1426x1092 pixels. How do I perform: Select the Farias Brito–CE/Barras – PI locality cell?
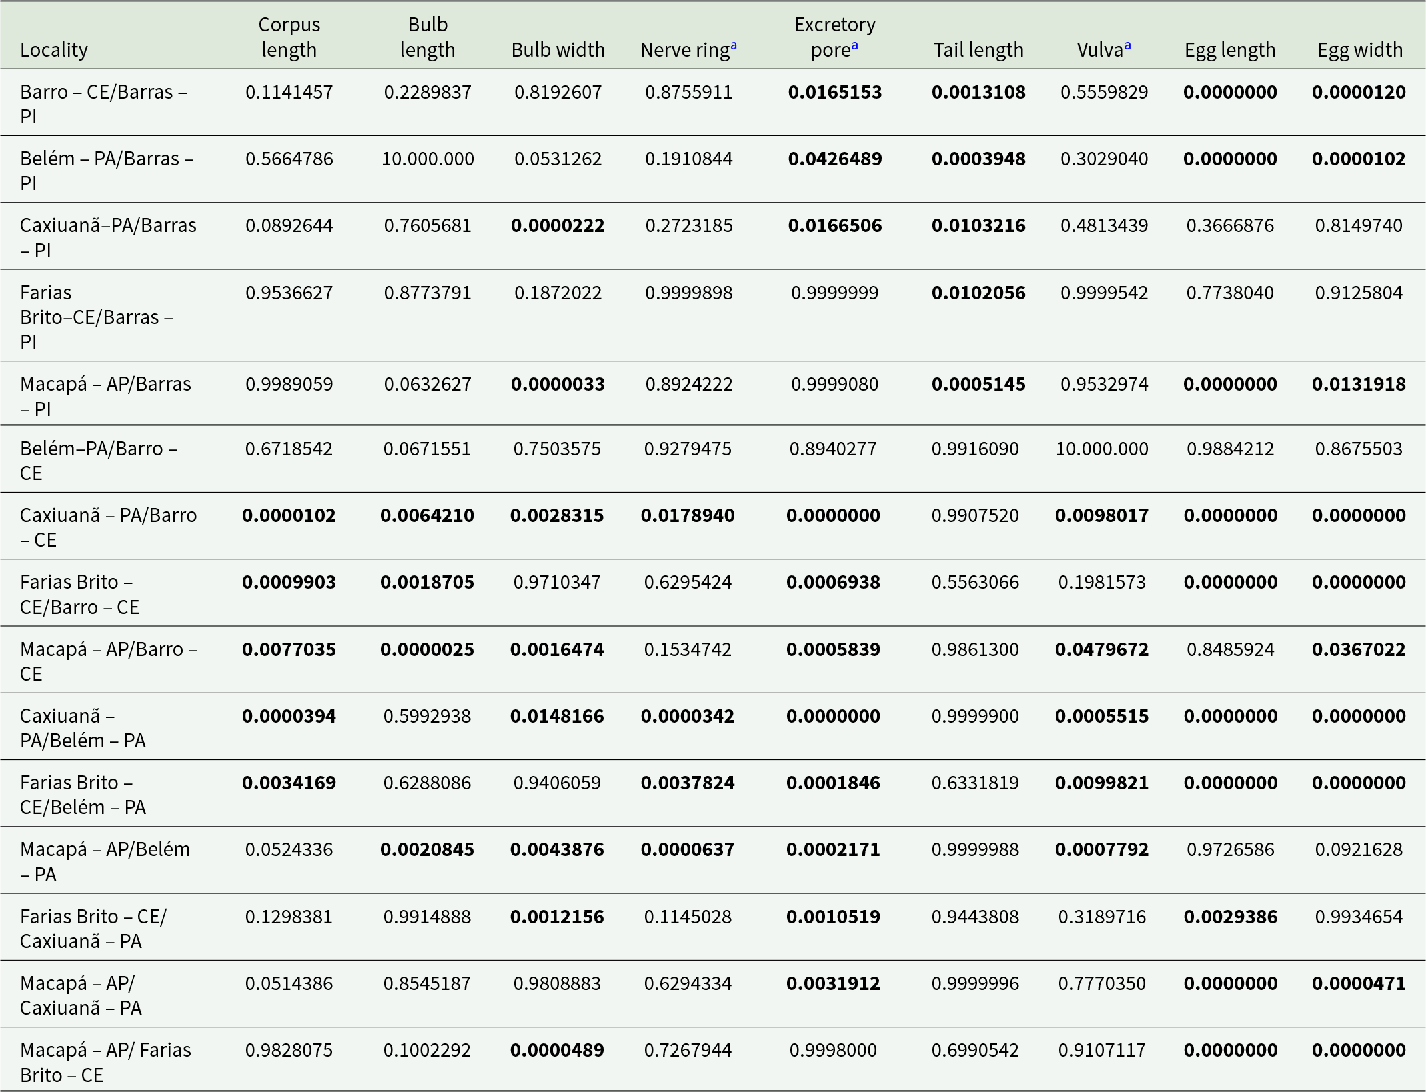pos(97,317)
